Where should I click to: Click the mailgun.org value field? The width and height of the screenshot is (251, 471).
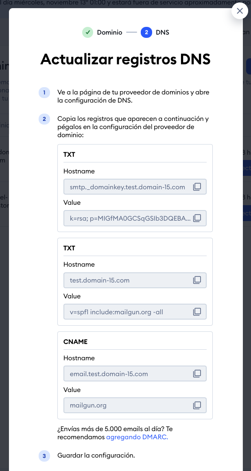135,405
